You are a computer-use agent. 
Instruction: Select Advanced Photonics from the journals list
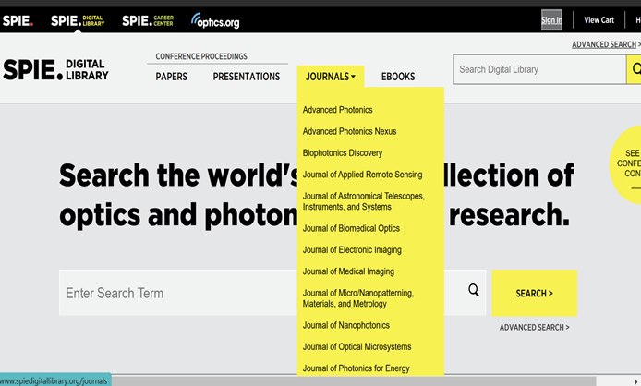point(338,110)
